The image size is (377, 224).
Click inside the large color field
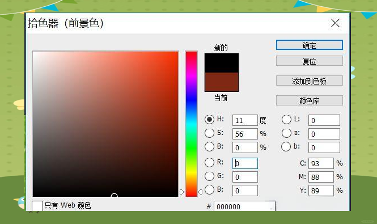pos(105,124)
